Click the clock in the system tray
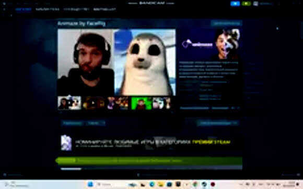Viewport: 303px width, 189px height. 289,184
